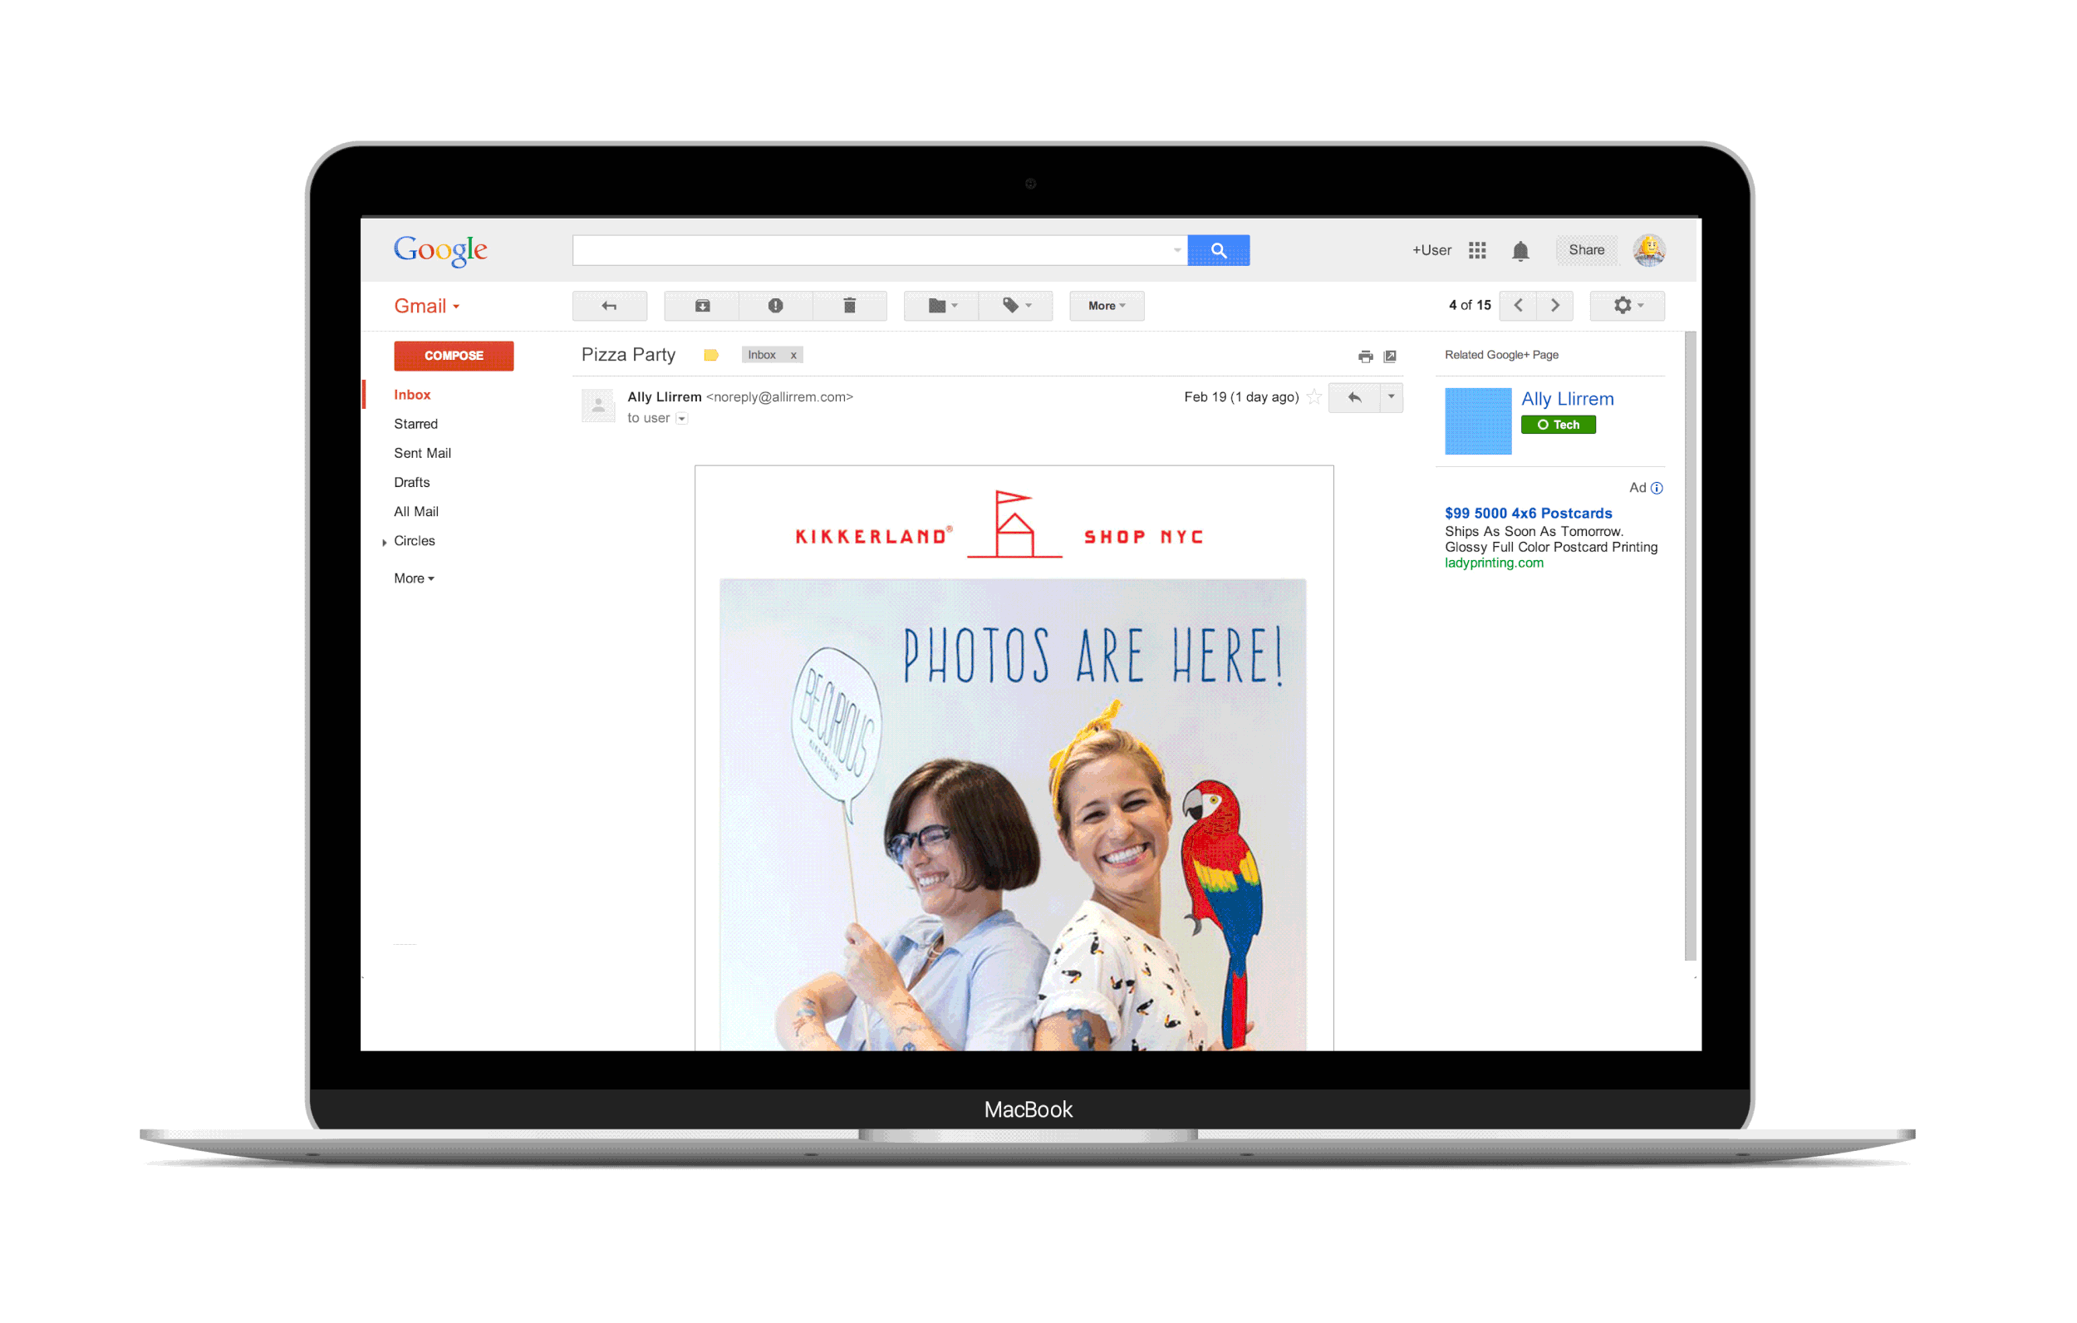Image resolution: width=2077 pixels, height=1323 pixels.
Task: Expand the Circles tree item
Action: coord(384,542)
